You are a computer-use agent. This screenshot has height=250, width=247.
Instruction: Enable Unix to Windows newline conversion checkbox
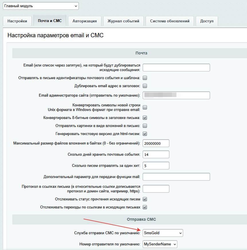point(145,108)
